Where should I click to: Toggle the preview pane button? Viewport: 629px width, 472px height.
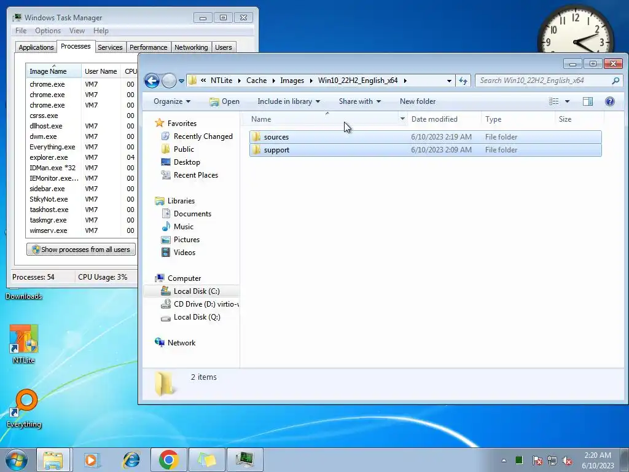[588, 101]
